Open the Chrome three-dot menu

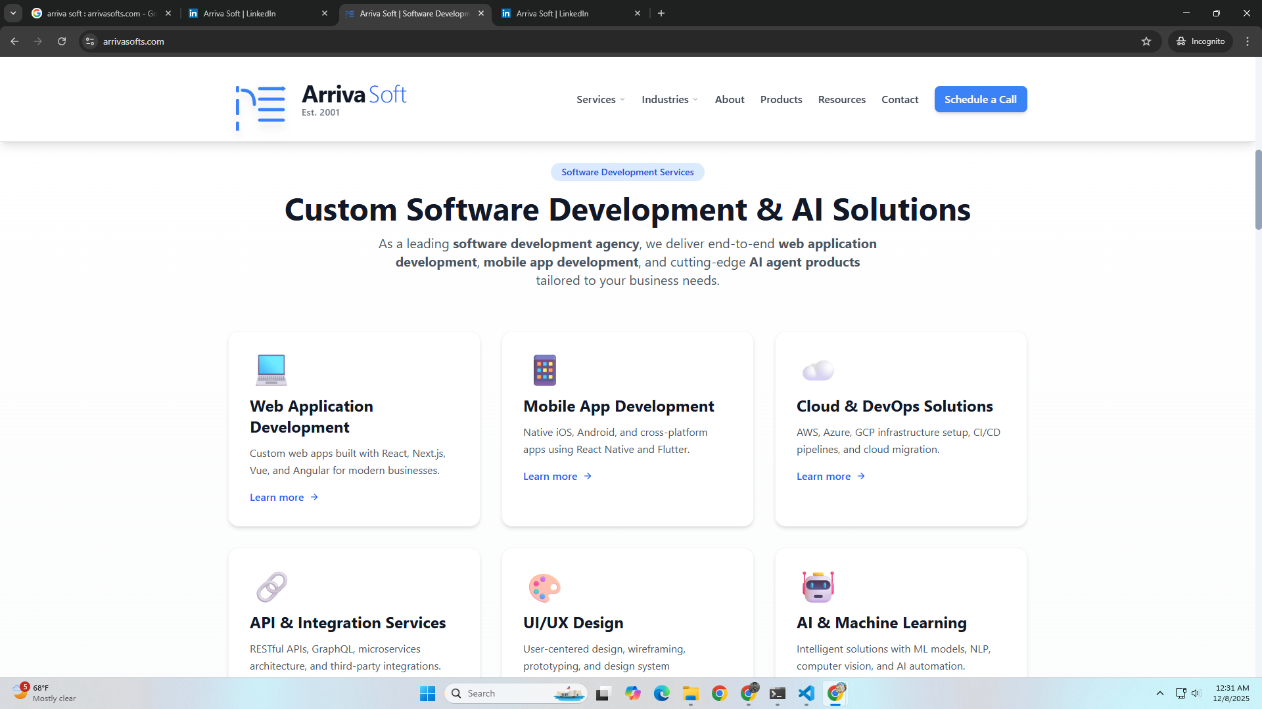click(1248, 41)
